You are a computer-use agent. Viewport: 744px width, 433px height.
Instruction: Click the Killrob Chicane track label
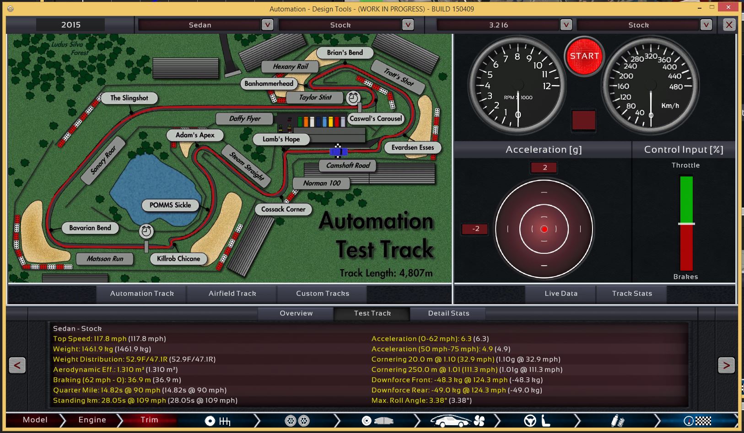pos(178,259)
